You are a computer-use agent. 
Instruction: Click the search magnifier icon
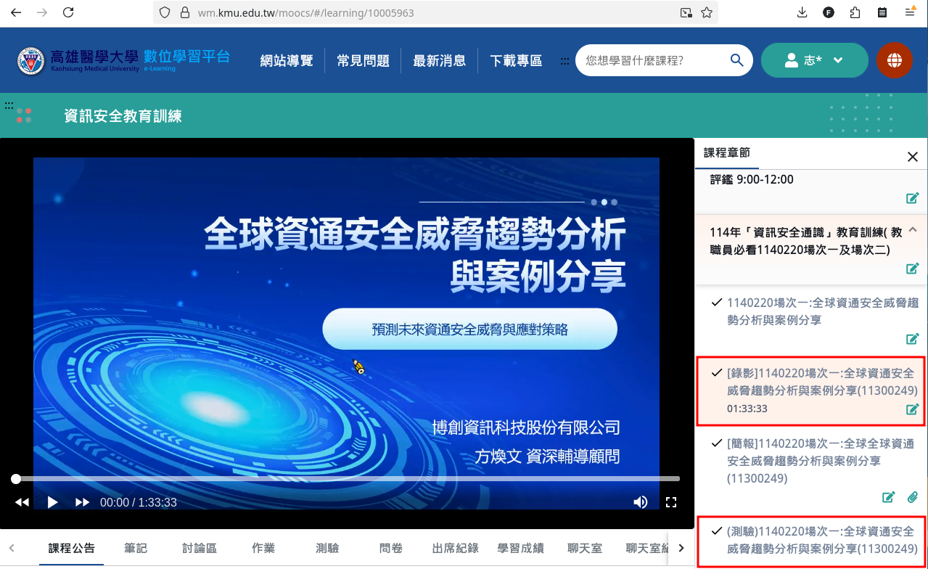click(736, 60)
